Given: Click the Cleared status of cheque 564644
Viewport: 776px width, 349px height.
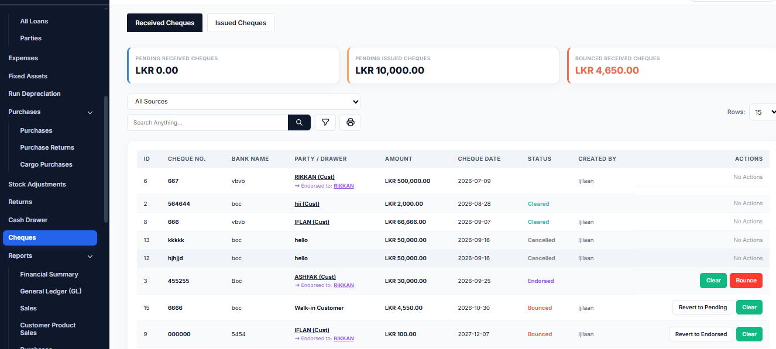Looking at the screenshot, I should pyautogui.click(x=538, y=204).
